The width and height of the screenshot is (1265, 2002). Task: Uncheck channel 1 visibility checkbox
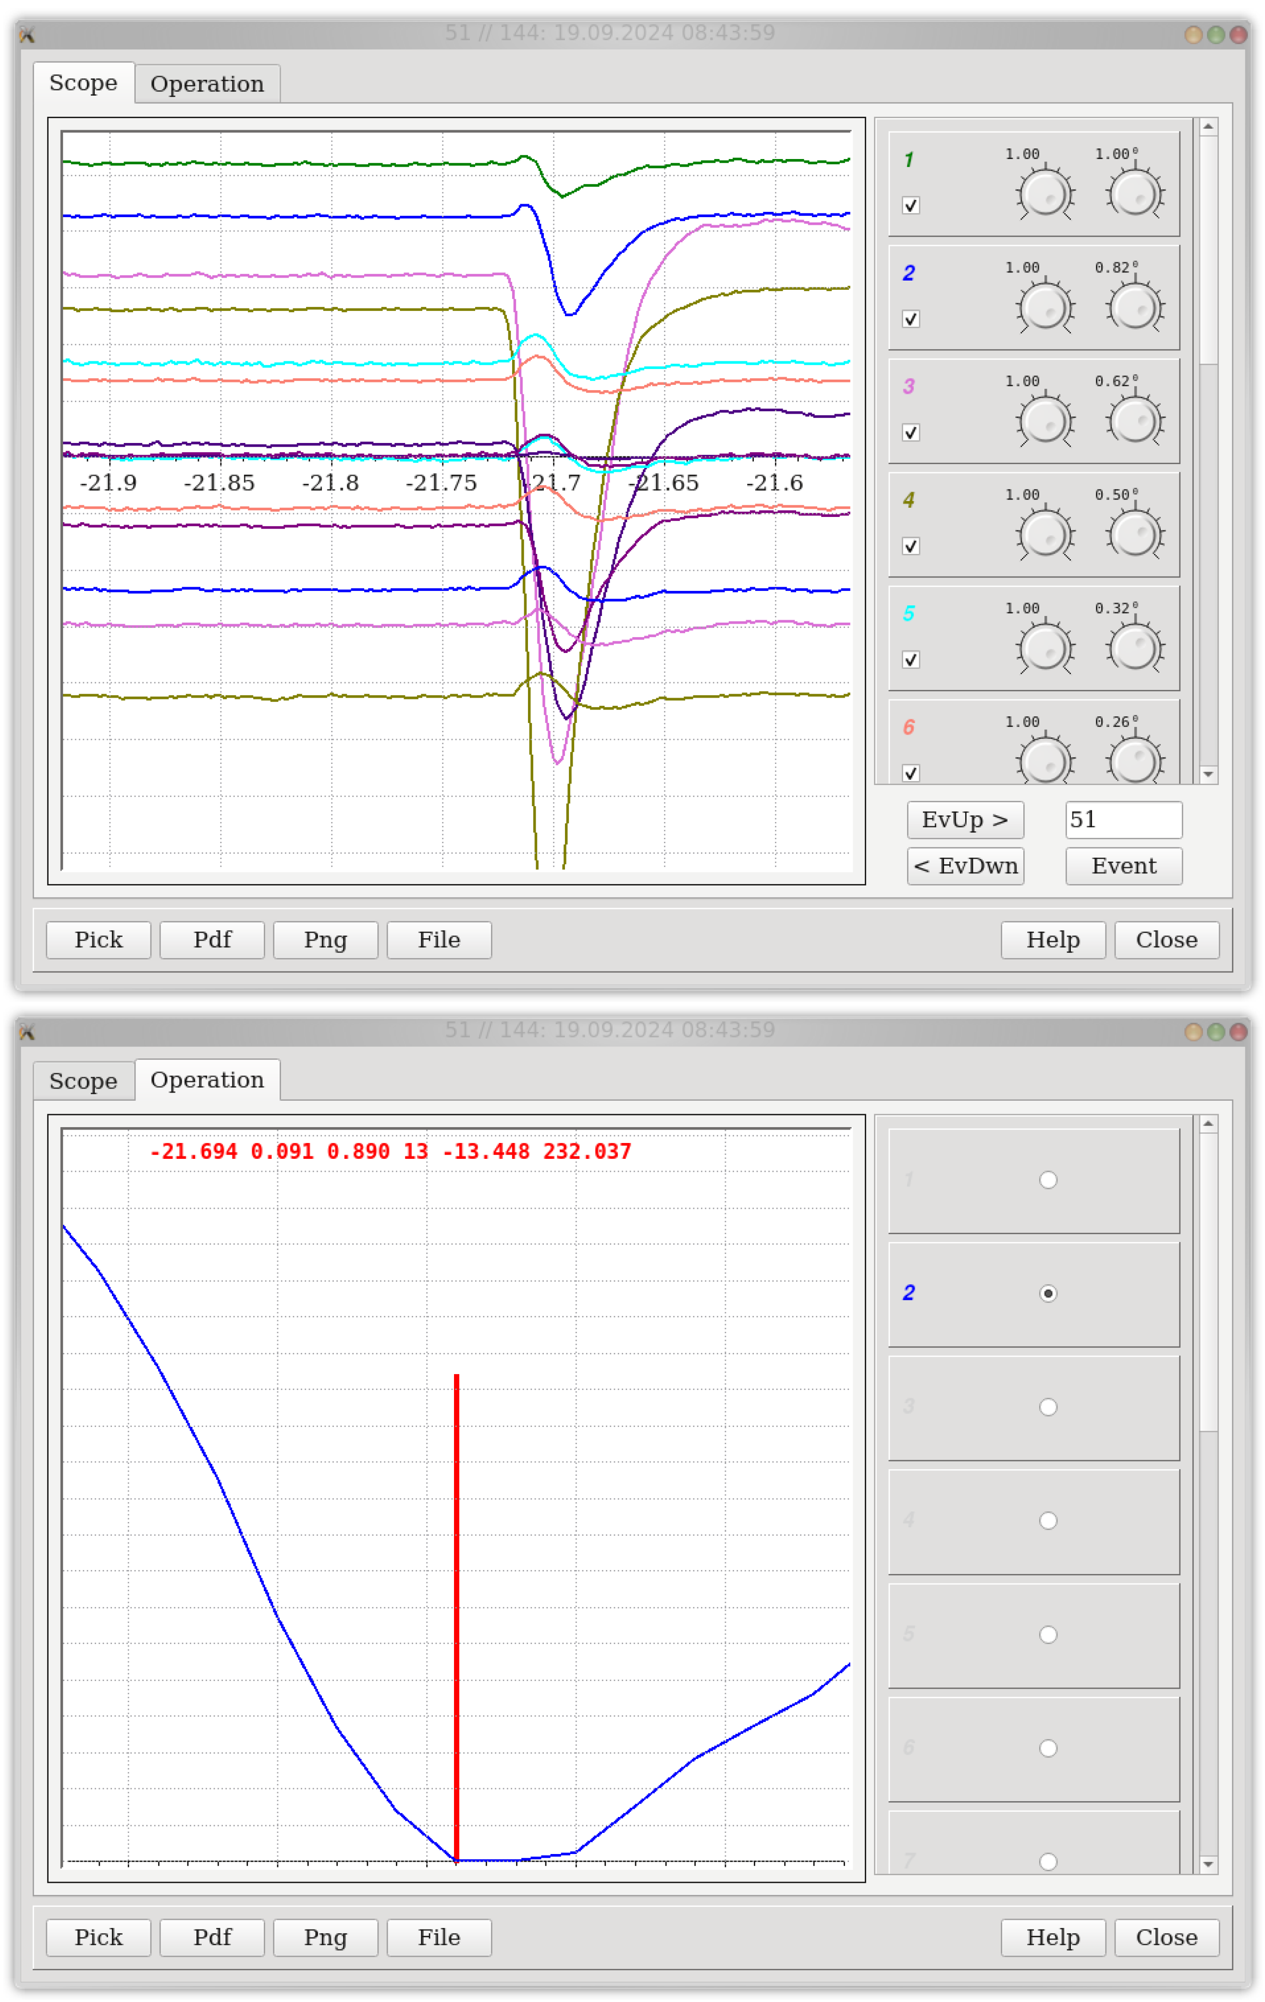tap(911, 205)
